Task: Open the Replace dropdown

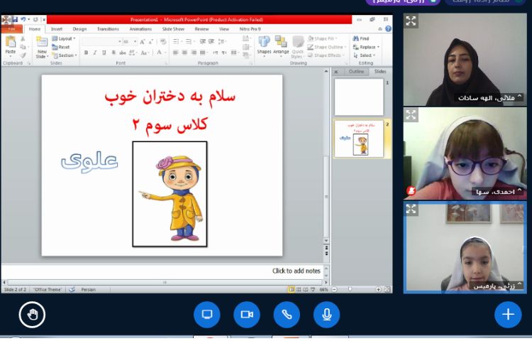Action: (x=366, y=47)
